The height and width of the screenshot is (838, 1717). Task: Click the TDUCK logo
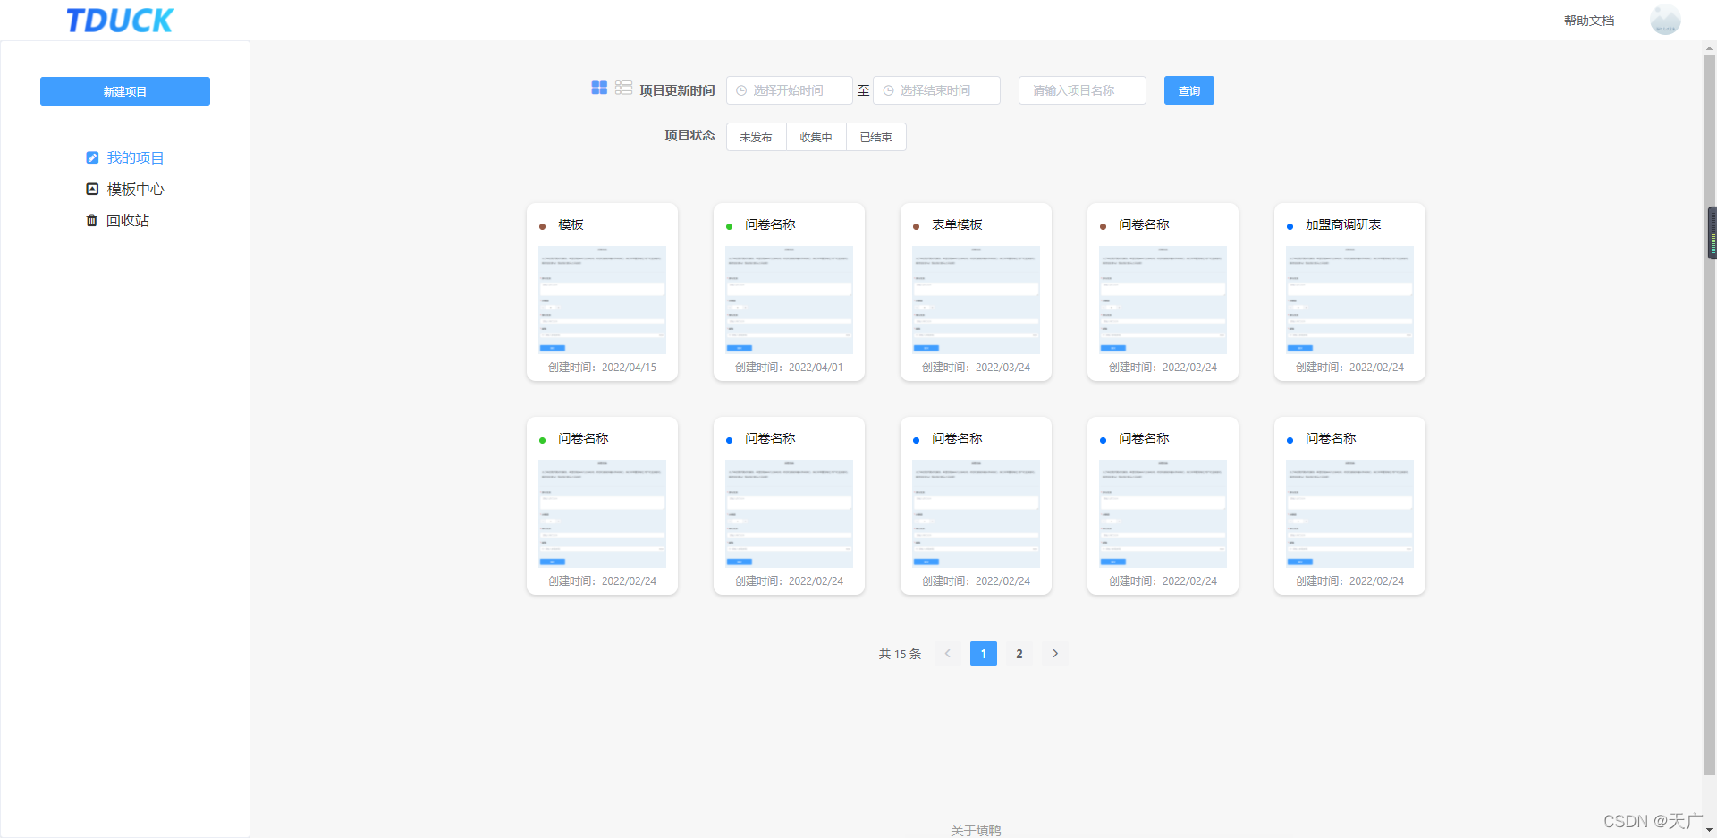coord(120,21)
